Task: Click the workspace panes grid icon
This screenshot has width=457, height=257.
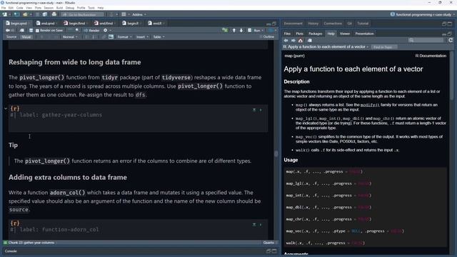Action: click(124, 14)
